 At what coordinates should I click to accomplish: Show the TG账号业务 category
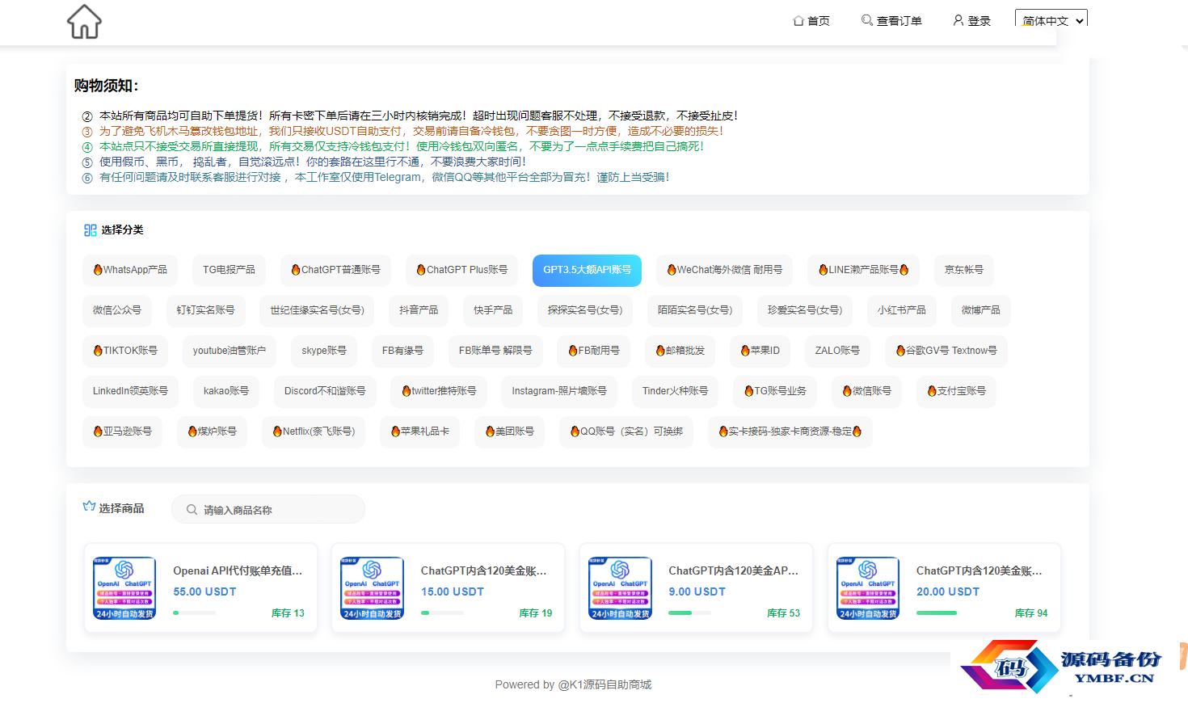[775, 391]
